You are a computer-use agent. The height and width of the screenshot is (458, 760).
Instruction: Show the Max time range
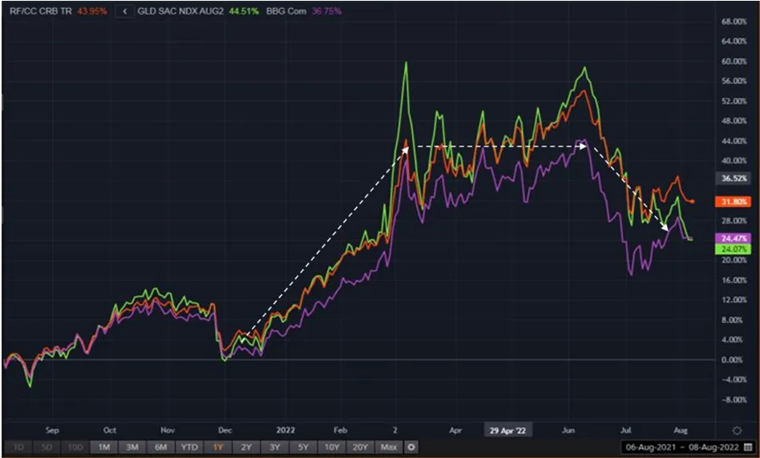pos(389,447)
